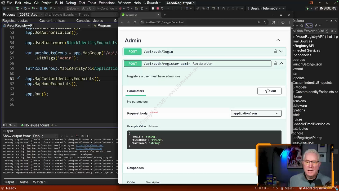Click the restart debugging icon

click(162, 8)
